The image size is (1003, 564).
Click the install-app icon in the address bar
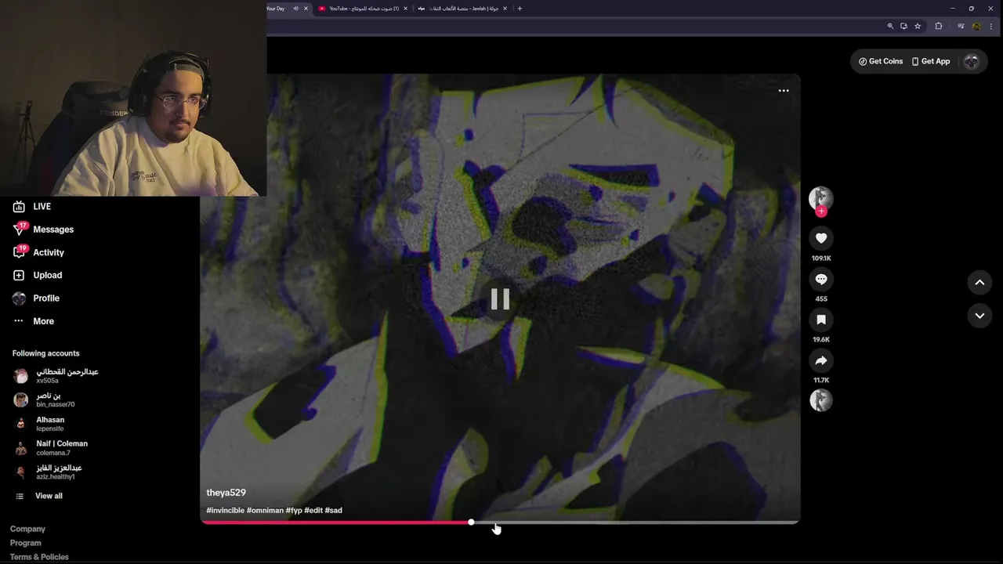point(903,26)
